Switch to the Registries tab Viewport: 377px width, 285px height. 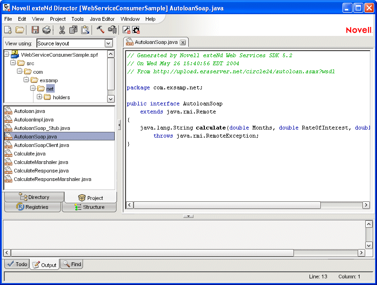(x=33, y=207)
